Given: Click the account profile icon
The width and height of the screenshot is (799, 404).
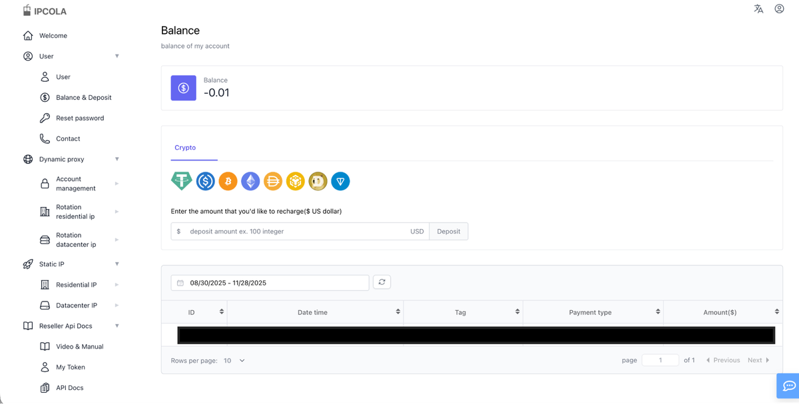Looking at the screenshot, I should pyautogui.click(x=779, y=9).
